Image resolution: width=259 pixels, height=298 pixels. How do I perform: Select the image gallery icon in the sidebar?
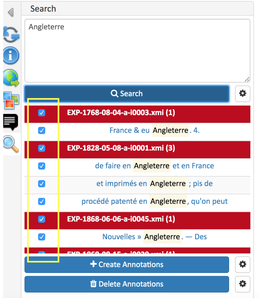[x=11, y=100]
